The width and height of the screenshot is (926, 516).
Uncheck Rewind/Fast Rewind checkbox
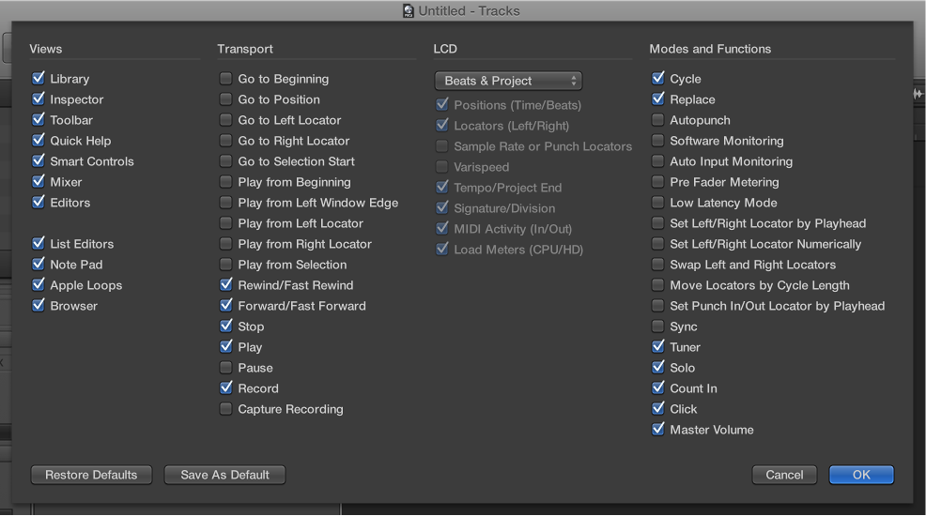click(225, 285)
